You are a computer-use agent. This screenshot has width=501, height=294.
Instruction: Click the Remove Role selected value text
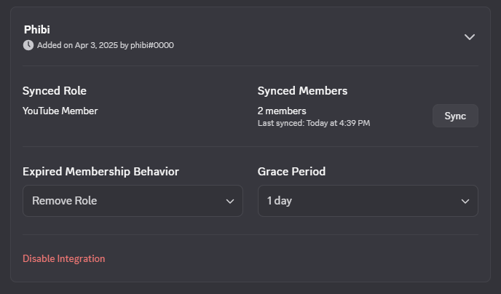(64, 201)
